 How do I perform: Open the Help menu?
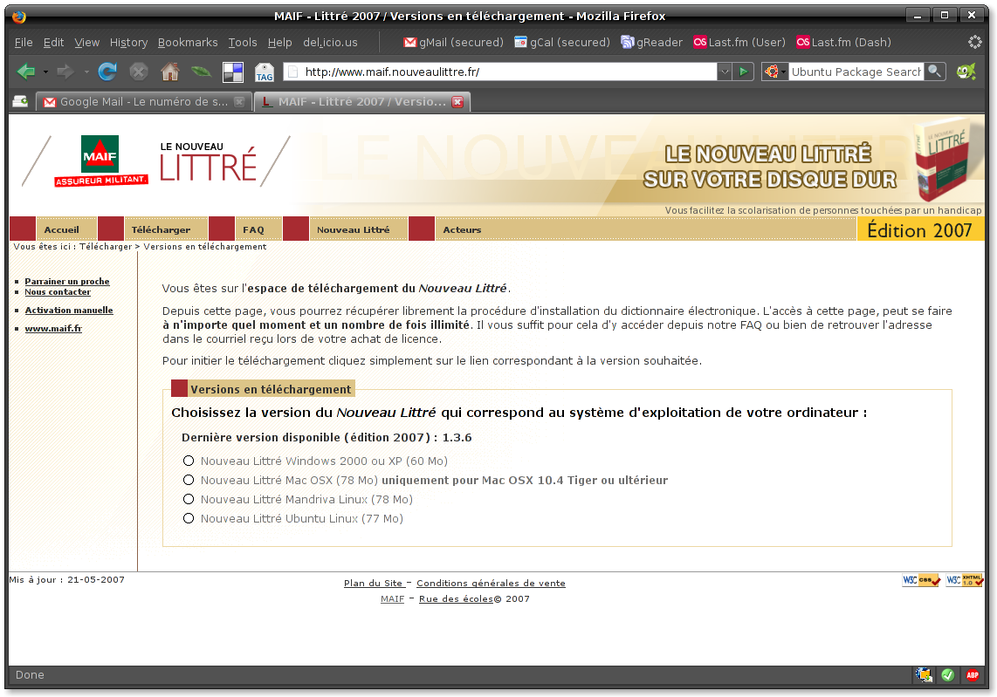(279, 43)
